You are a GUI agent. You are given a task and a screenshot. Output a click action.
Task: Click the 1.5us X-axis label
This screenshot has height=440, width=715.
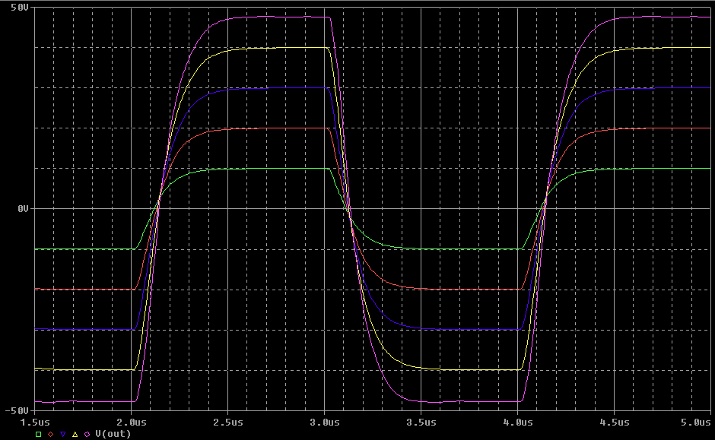[x=36, y=421]
